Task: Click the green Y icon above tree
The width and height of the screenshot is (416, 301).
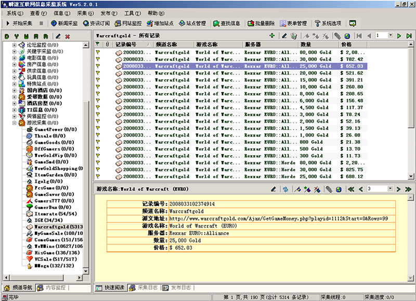Action: point(17,36)
